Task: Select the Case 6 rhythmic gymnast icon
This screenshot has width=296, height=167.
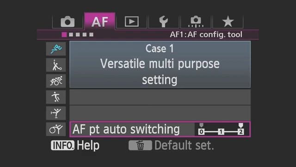Action: click(56, 129)
